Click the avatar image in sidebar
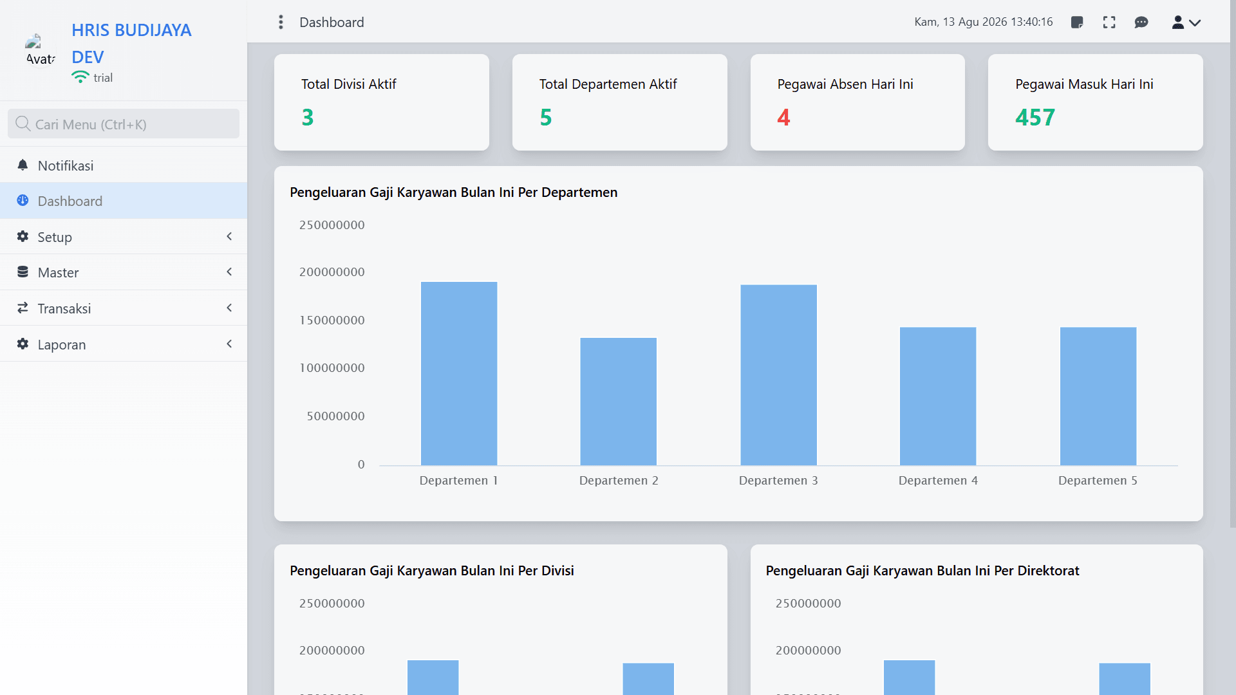 pyautogui.click(x=40, y=50)
